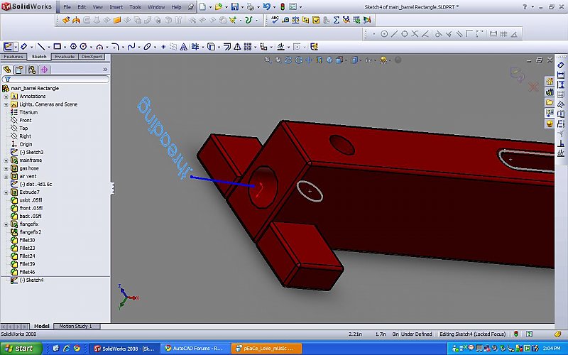568x355 pixels.
Task: Choose the Spline sketch tool
Action: 131,46
